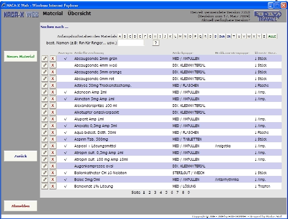Filter materials by letter P

point(195,36)
